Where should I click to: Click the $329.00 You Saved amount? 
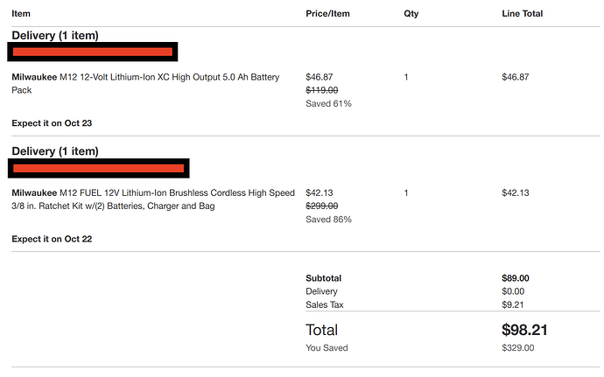point(517,348)
